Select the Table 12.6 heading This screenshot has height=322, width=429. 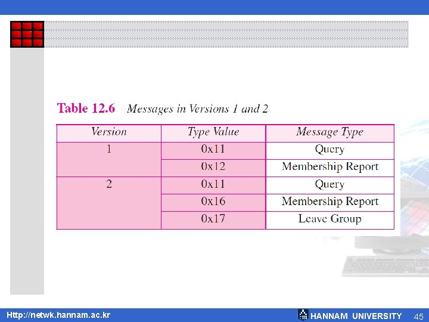point(86,108)
